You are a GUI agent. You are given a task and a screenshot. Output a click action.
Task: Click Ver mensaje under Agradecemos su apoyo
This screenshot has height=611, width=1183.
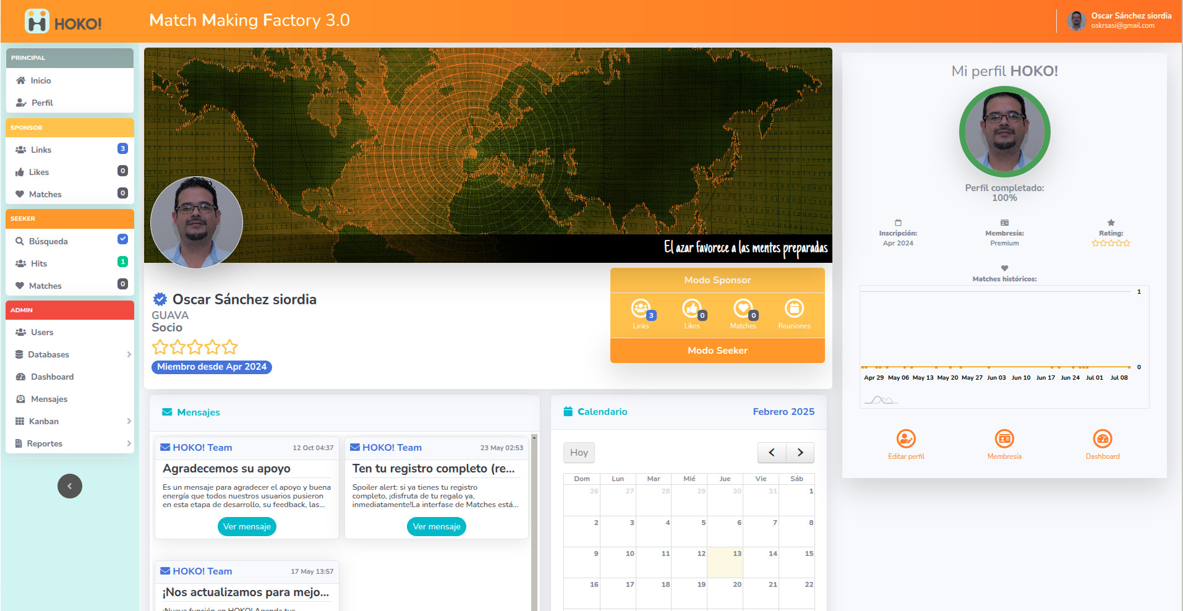[x=247, y=527]
